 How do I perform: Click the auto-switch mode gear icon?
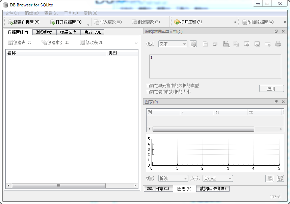[x=193, y=44]
